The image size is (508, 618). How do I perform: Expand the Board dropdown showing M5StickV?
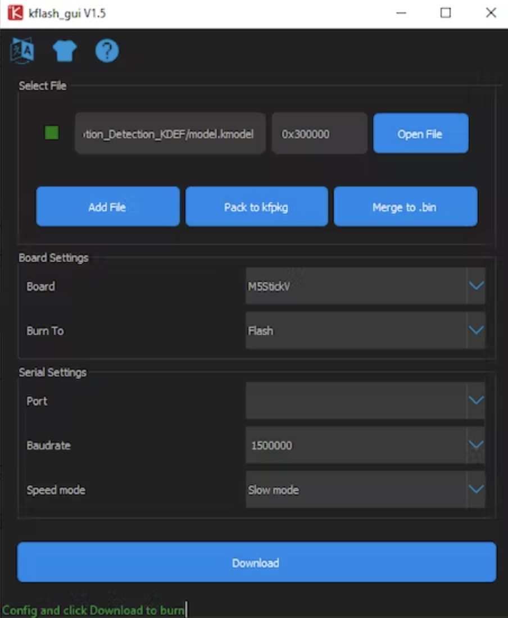tap(365, 286)
